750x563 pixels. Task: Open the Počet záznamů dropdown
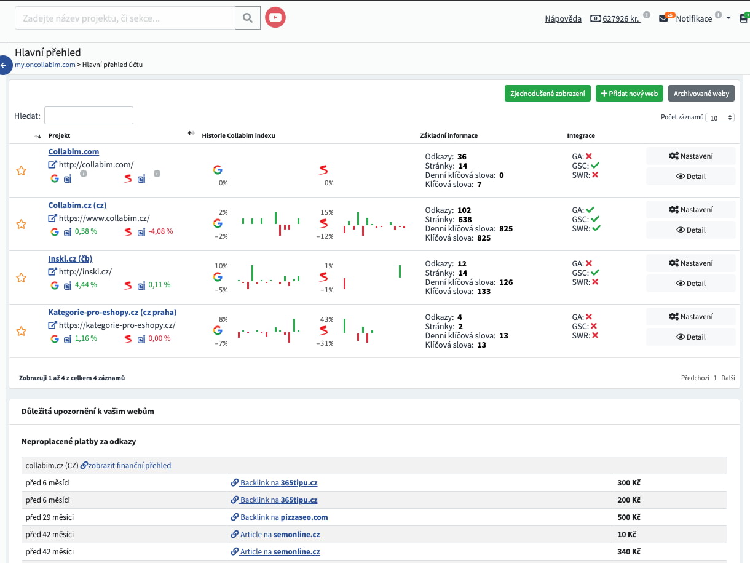tap(720, 118)
